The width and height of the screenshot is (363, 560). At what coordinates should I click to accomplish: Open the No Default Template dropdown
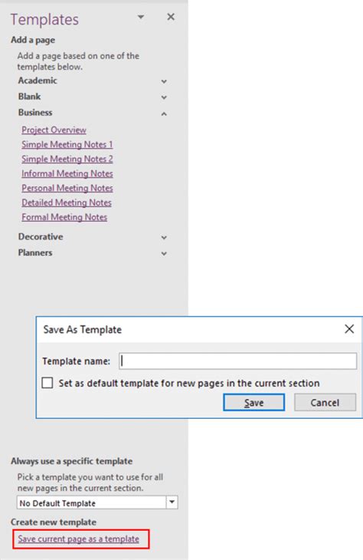(172, 502)
